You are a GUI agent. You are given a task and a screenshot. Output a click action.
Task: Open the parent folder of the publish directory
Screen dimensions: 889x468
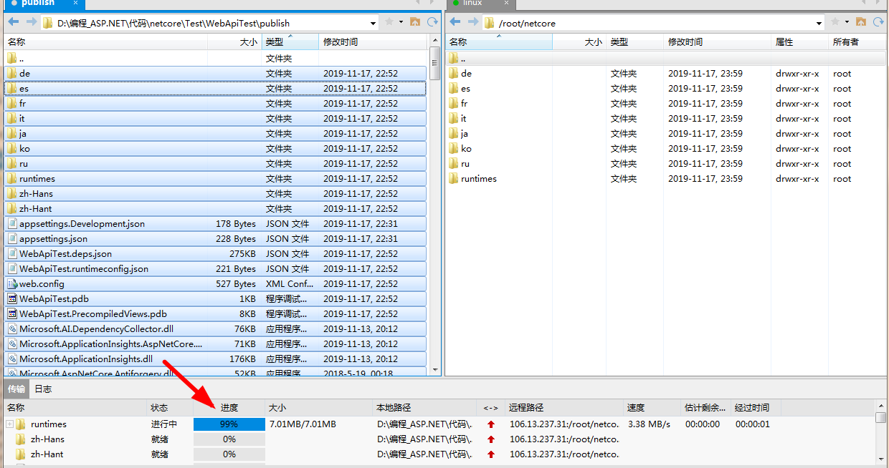pos(414,22)
